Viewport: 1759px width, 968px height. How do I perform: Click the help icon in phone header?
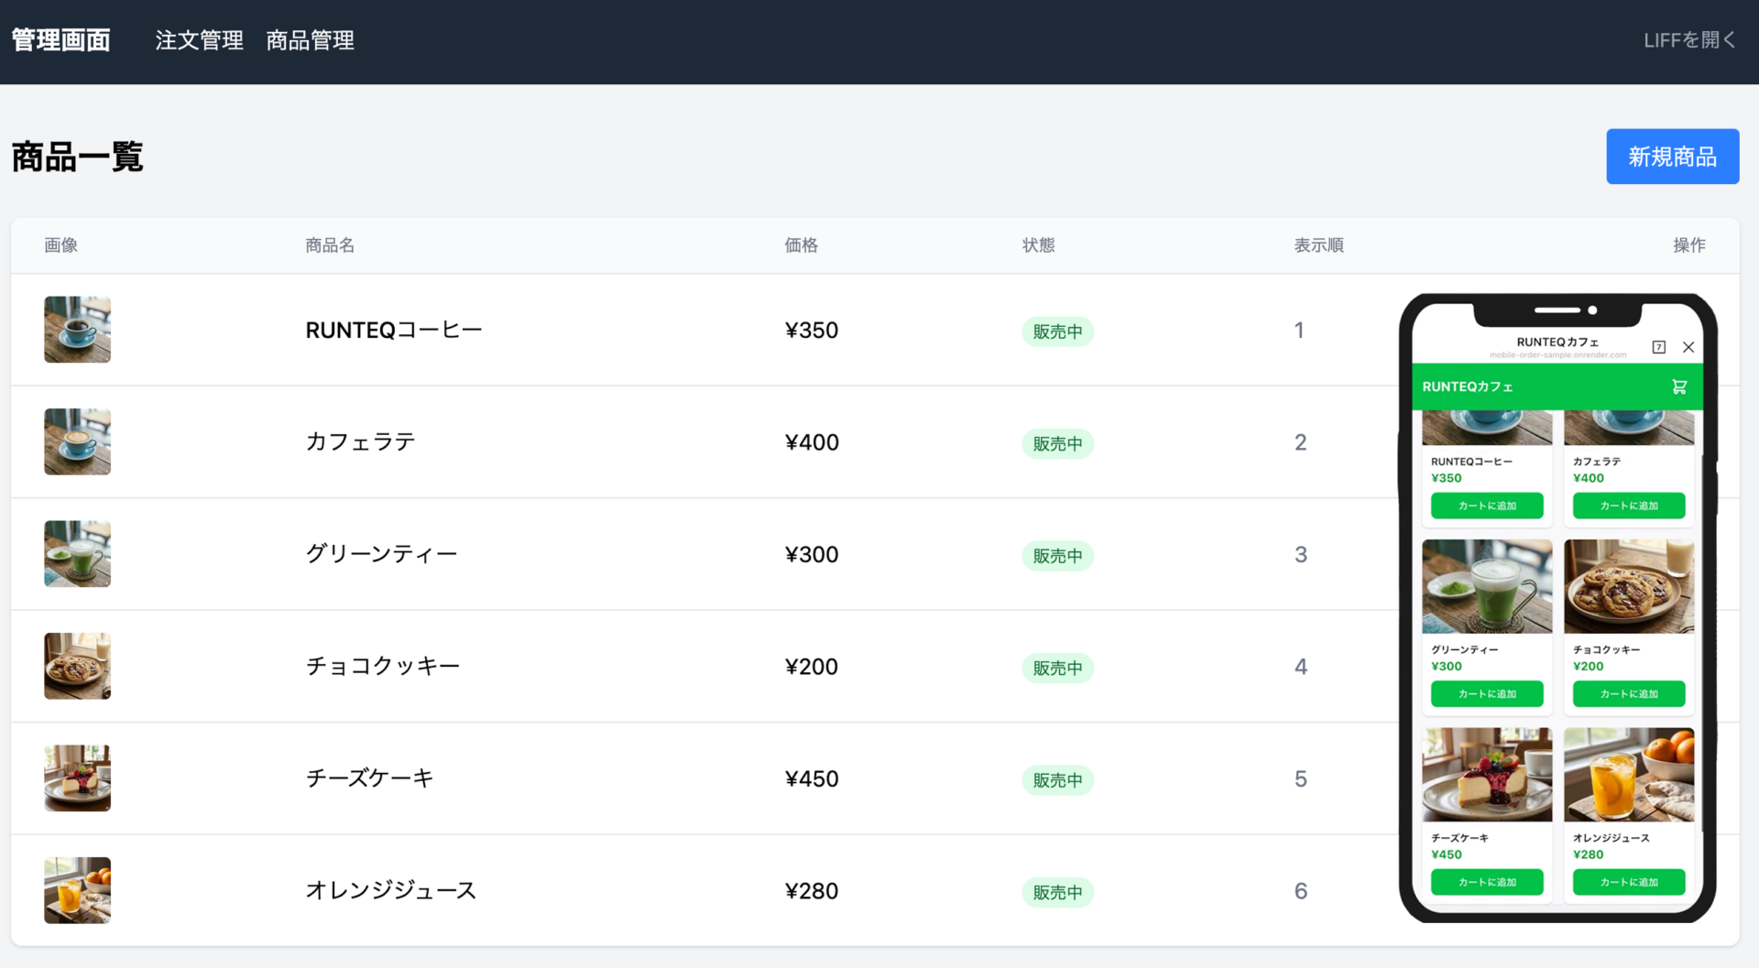pos(1658,347)
